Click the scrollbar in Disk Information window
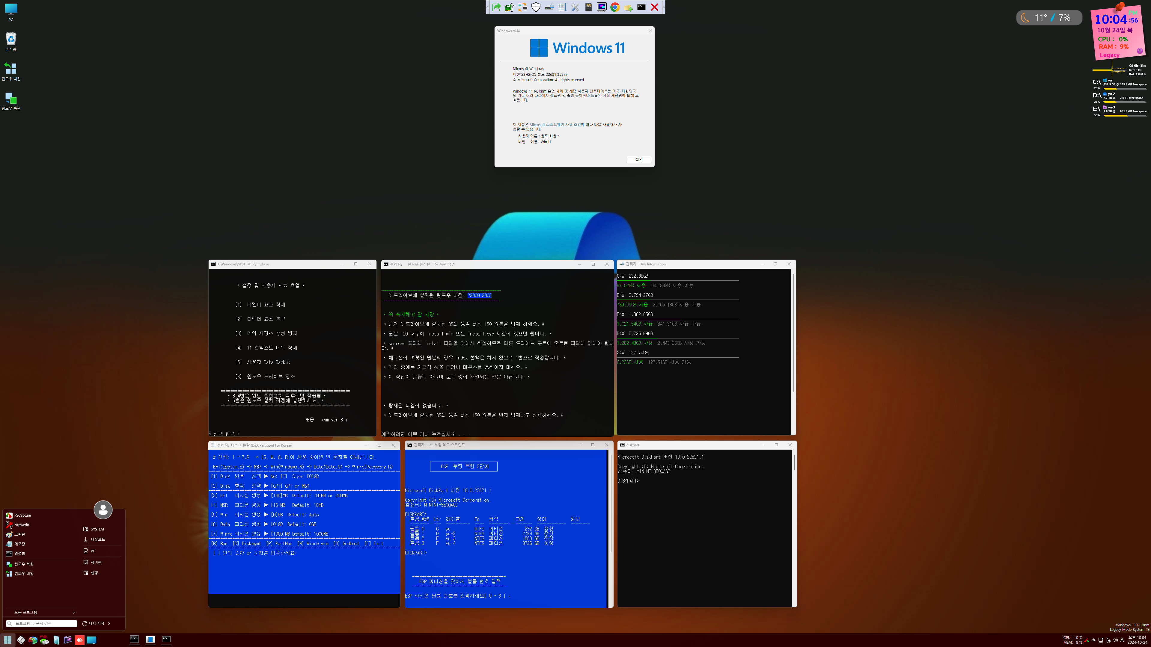This screenshot has height=647, width=1151. (x=793, y=333)
